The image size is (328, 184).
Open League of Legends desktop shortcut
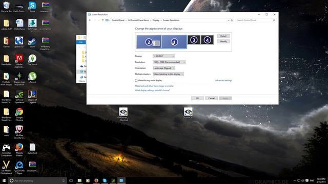point(32,97)
